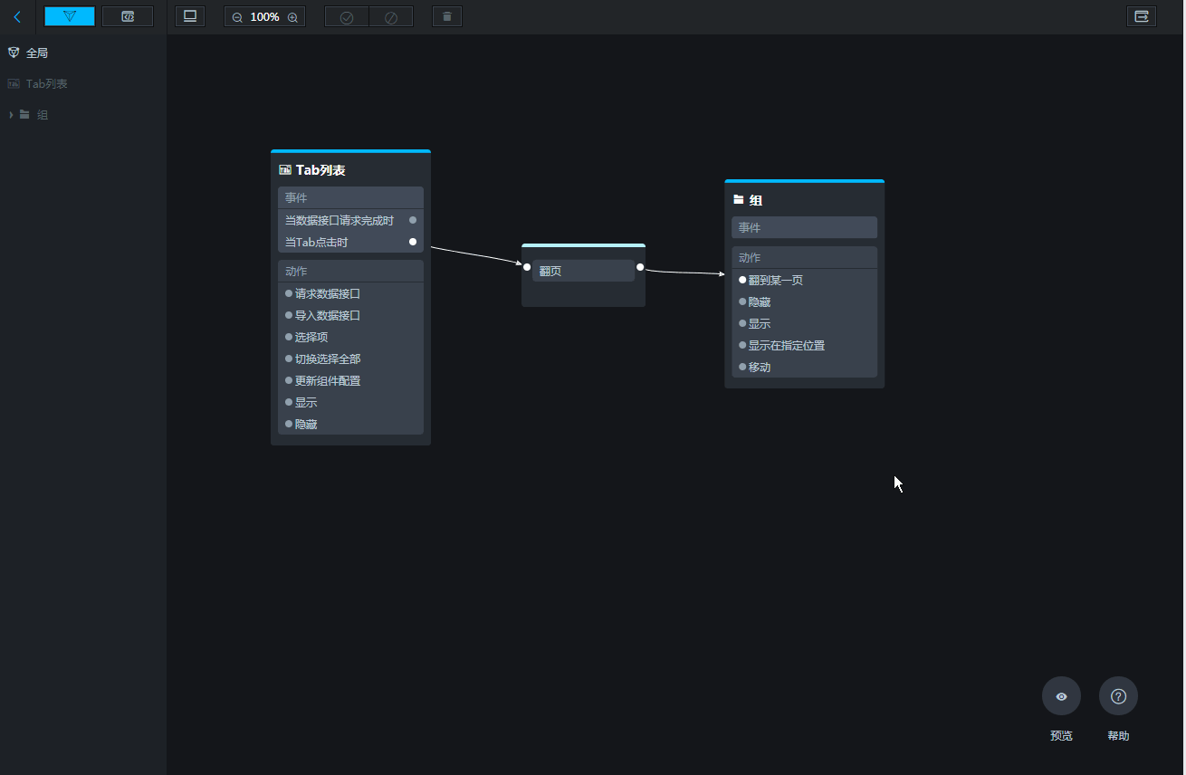Image resolution: width=1186 pixels, height=775 pixels.
Task: Click the 100% zoom level value
Action: click(264, 17)
